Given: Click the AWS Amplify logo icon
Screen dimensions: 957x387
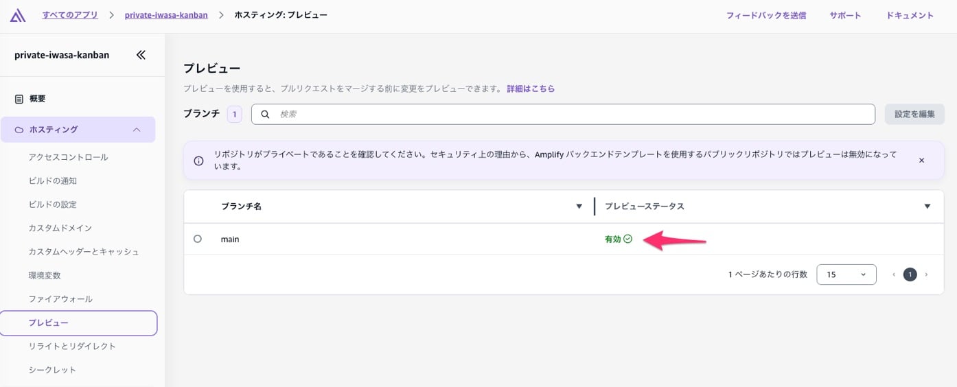Looking at the screenshot, I should point(17,15).
